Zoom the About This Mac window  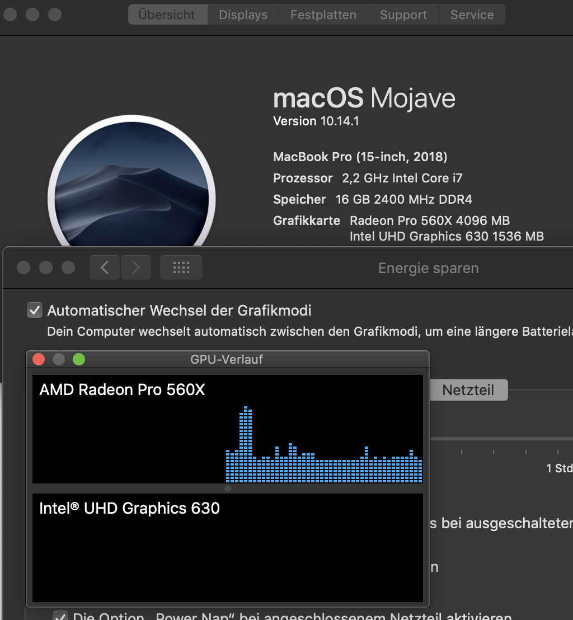(55, 15)
